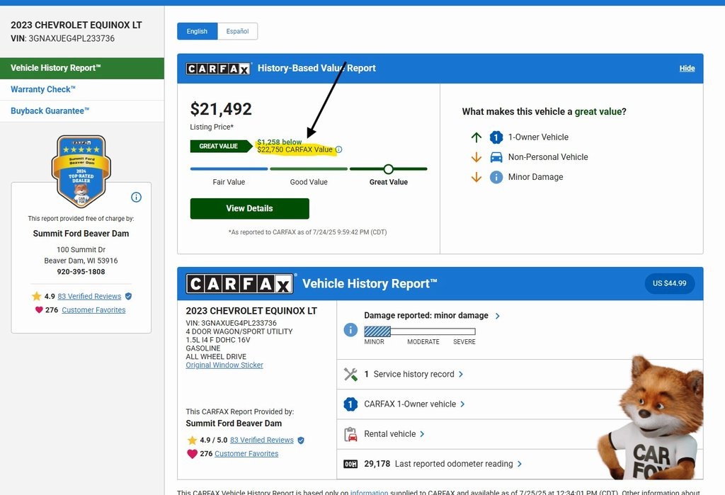Click the orange down arrow for Non-Personal Vehicle
The image size is (725, 495).
pos(476,157)
